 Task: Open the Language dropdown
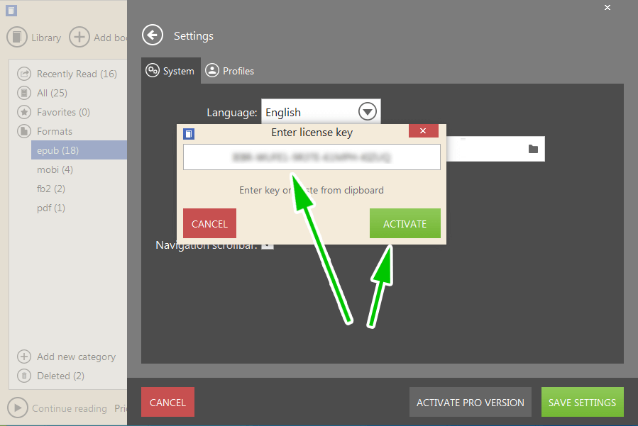point(367,111)
